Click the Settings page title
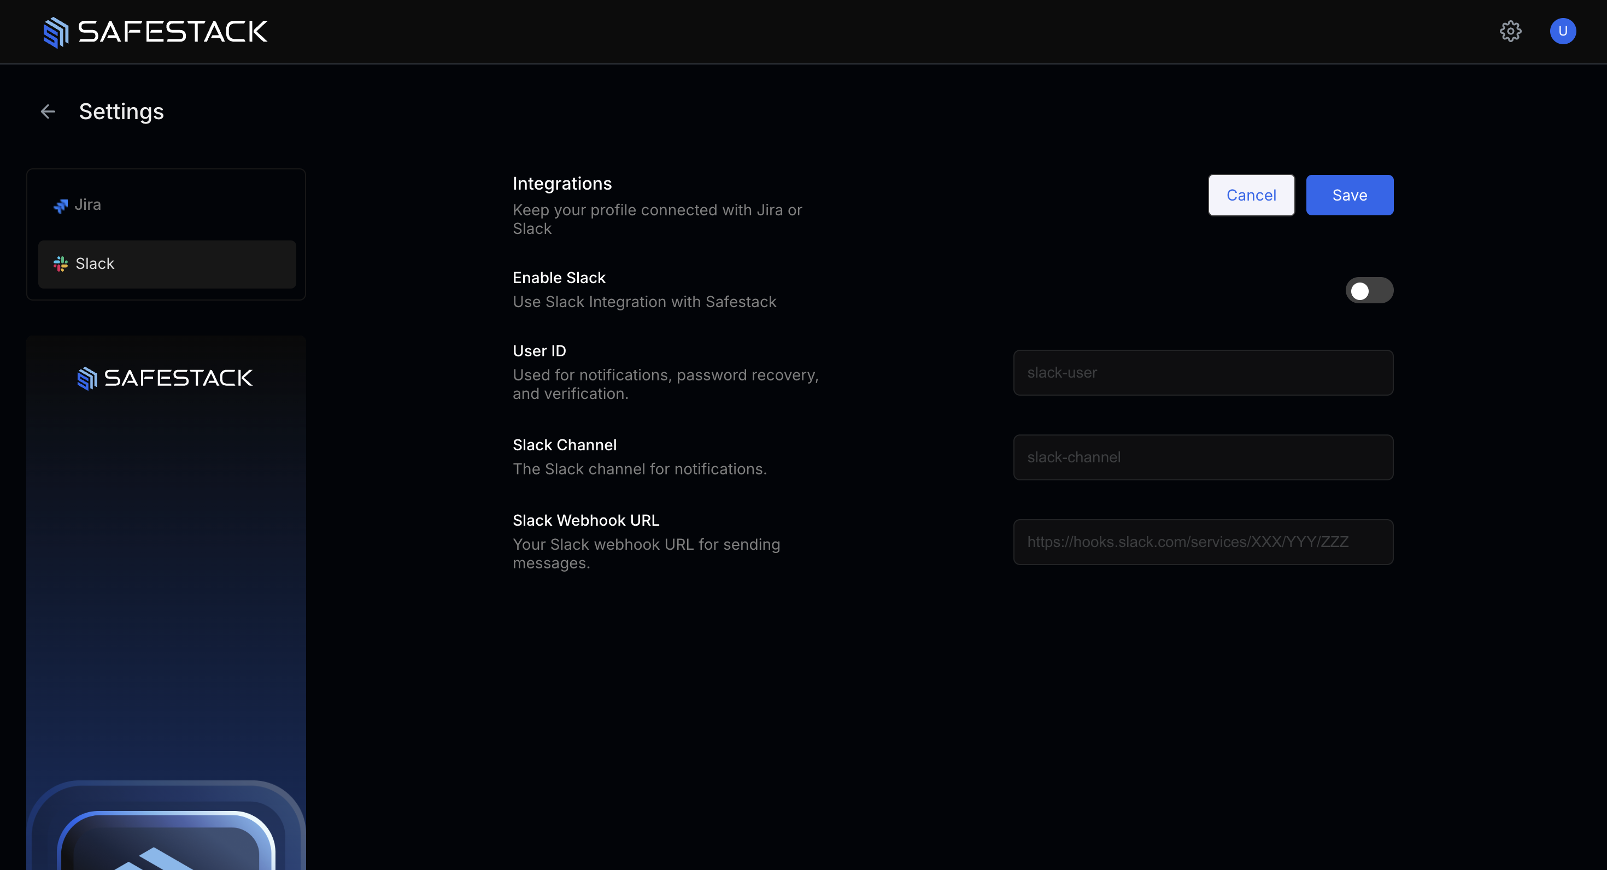Image resolution: width=1607 pixels, height=870 pixels. 121,111
